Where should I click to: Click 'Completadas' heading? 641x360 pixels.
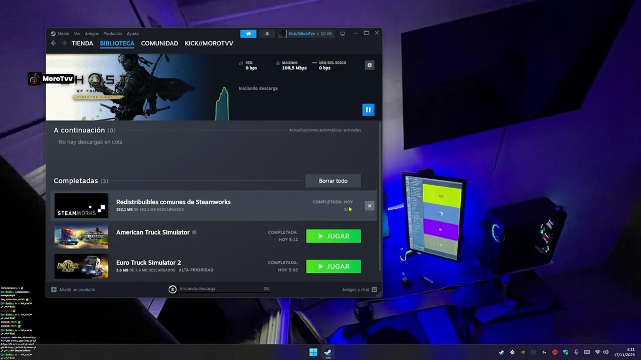pos(76,180)
